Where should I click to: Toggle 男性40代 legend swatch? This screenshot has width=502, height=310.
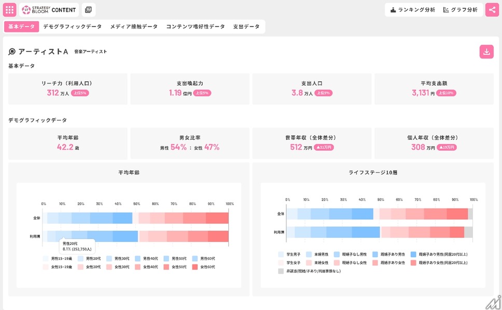click(137, 259)
